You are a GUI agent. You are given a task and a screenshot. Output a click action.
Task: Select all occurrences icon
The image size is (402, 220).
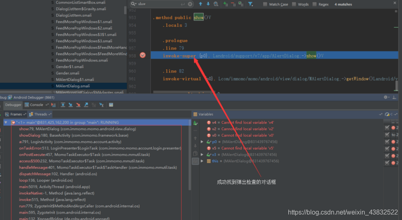(241, 4)
